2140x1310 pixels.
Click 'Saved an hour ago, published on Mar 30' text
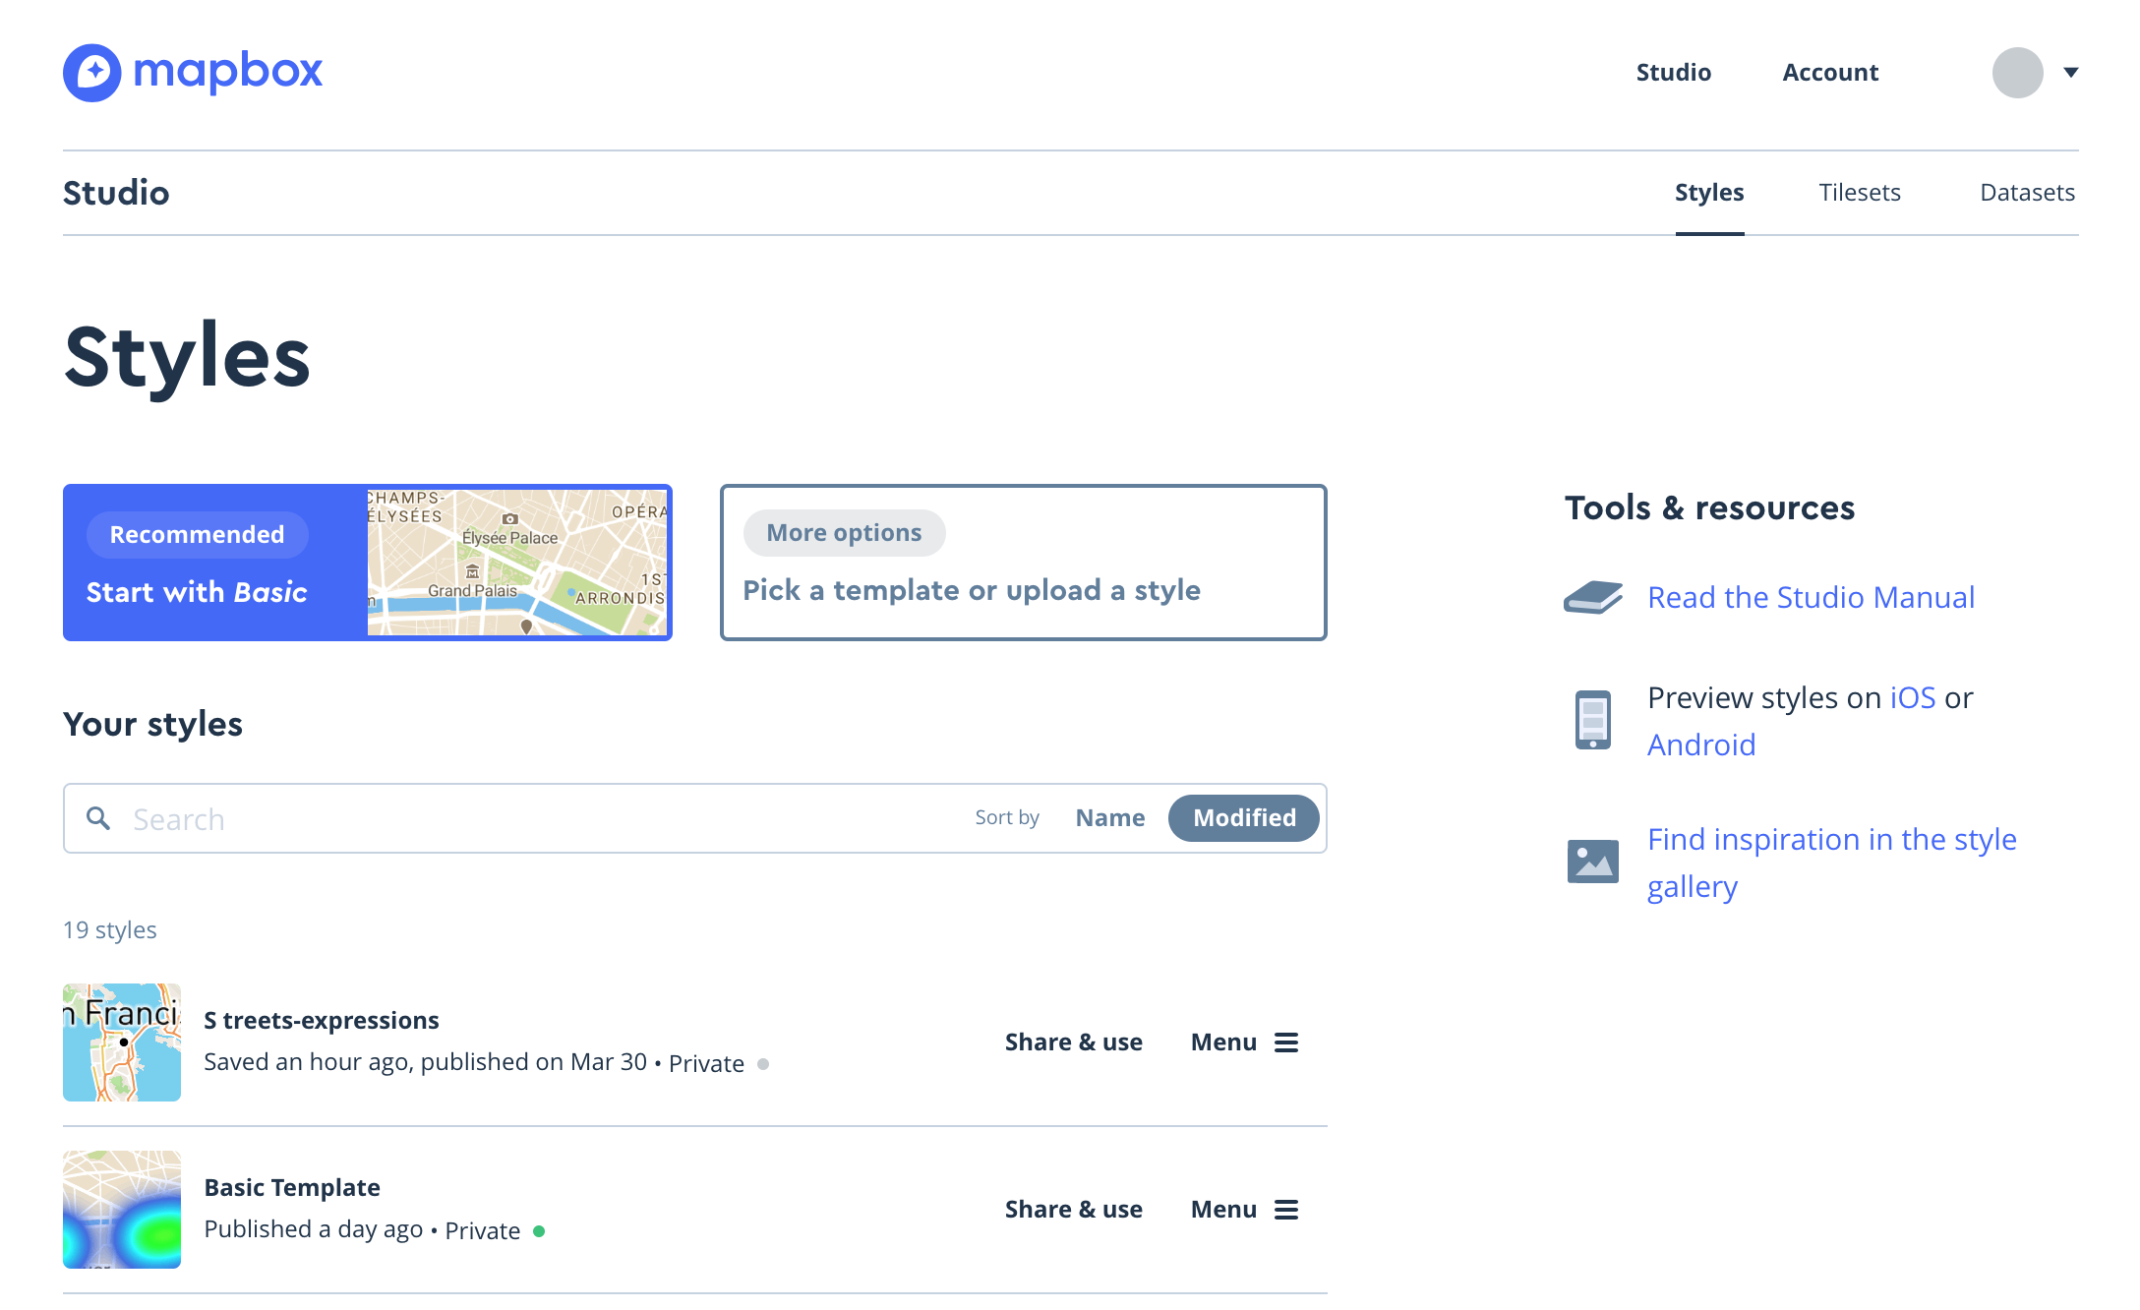tap(425, 1063)
